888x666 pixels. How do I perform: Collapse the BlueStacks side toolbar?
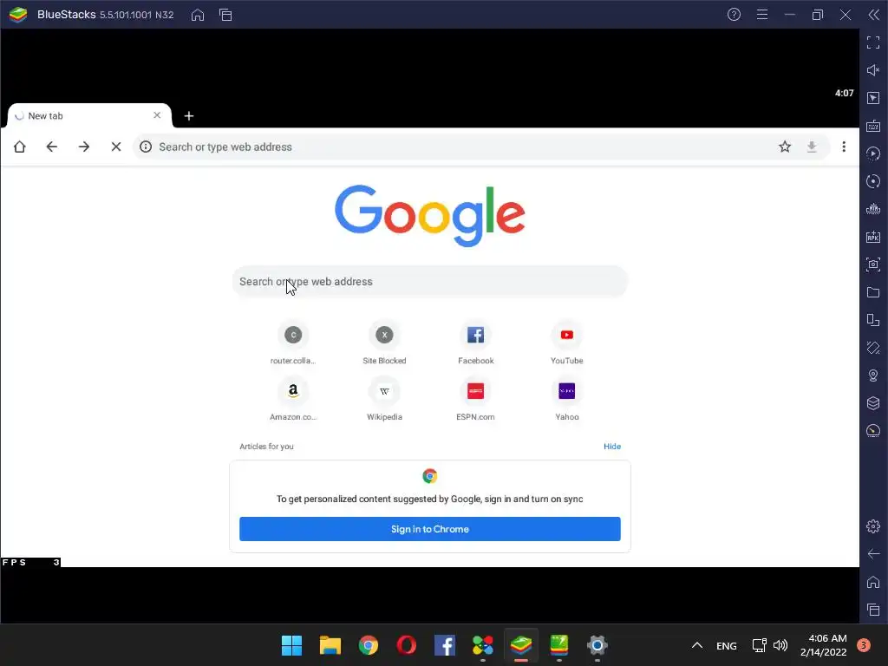[874, 15]
